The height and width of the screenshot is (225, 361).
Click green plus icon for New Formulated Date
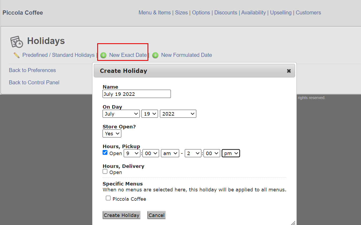pos(155,55)
